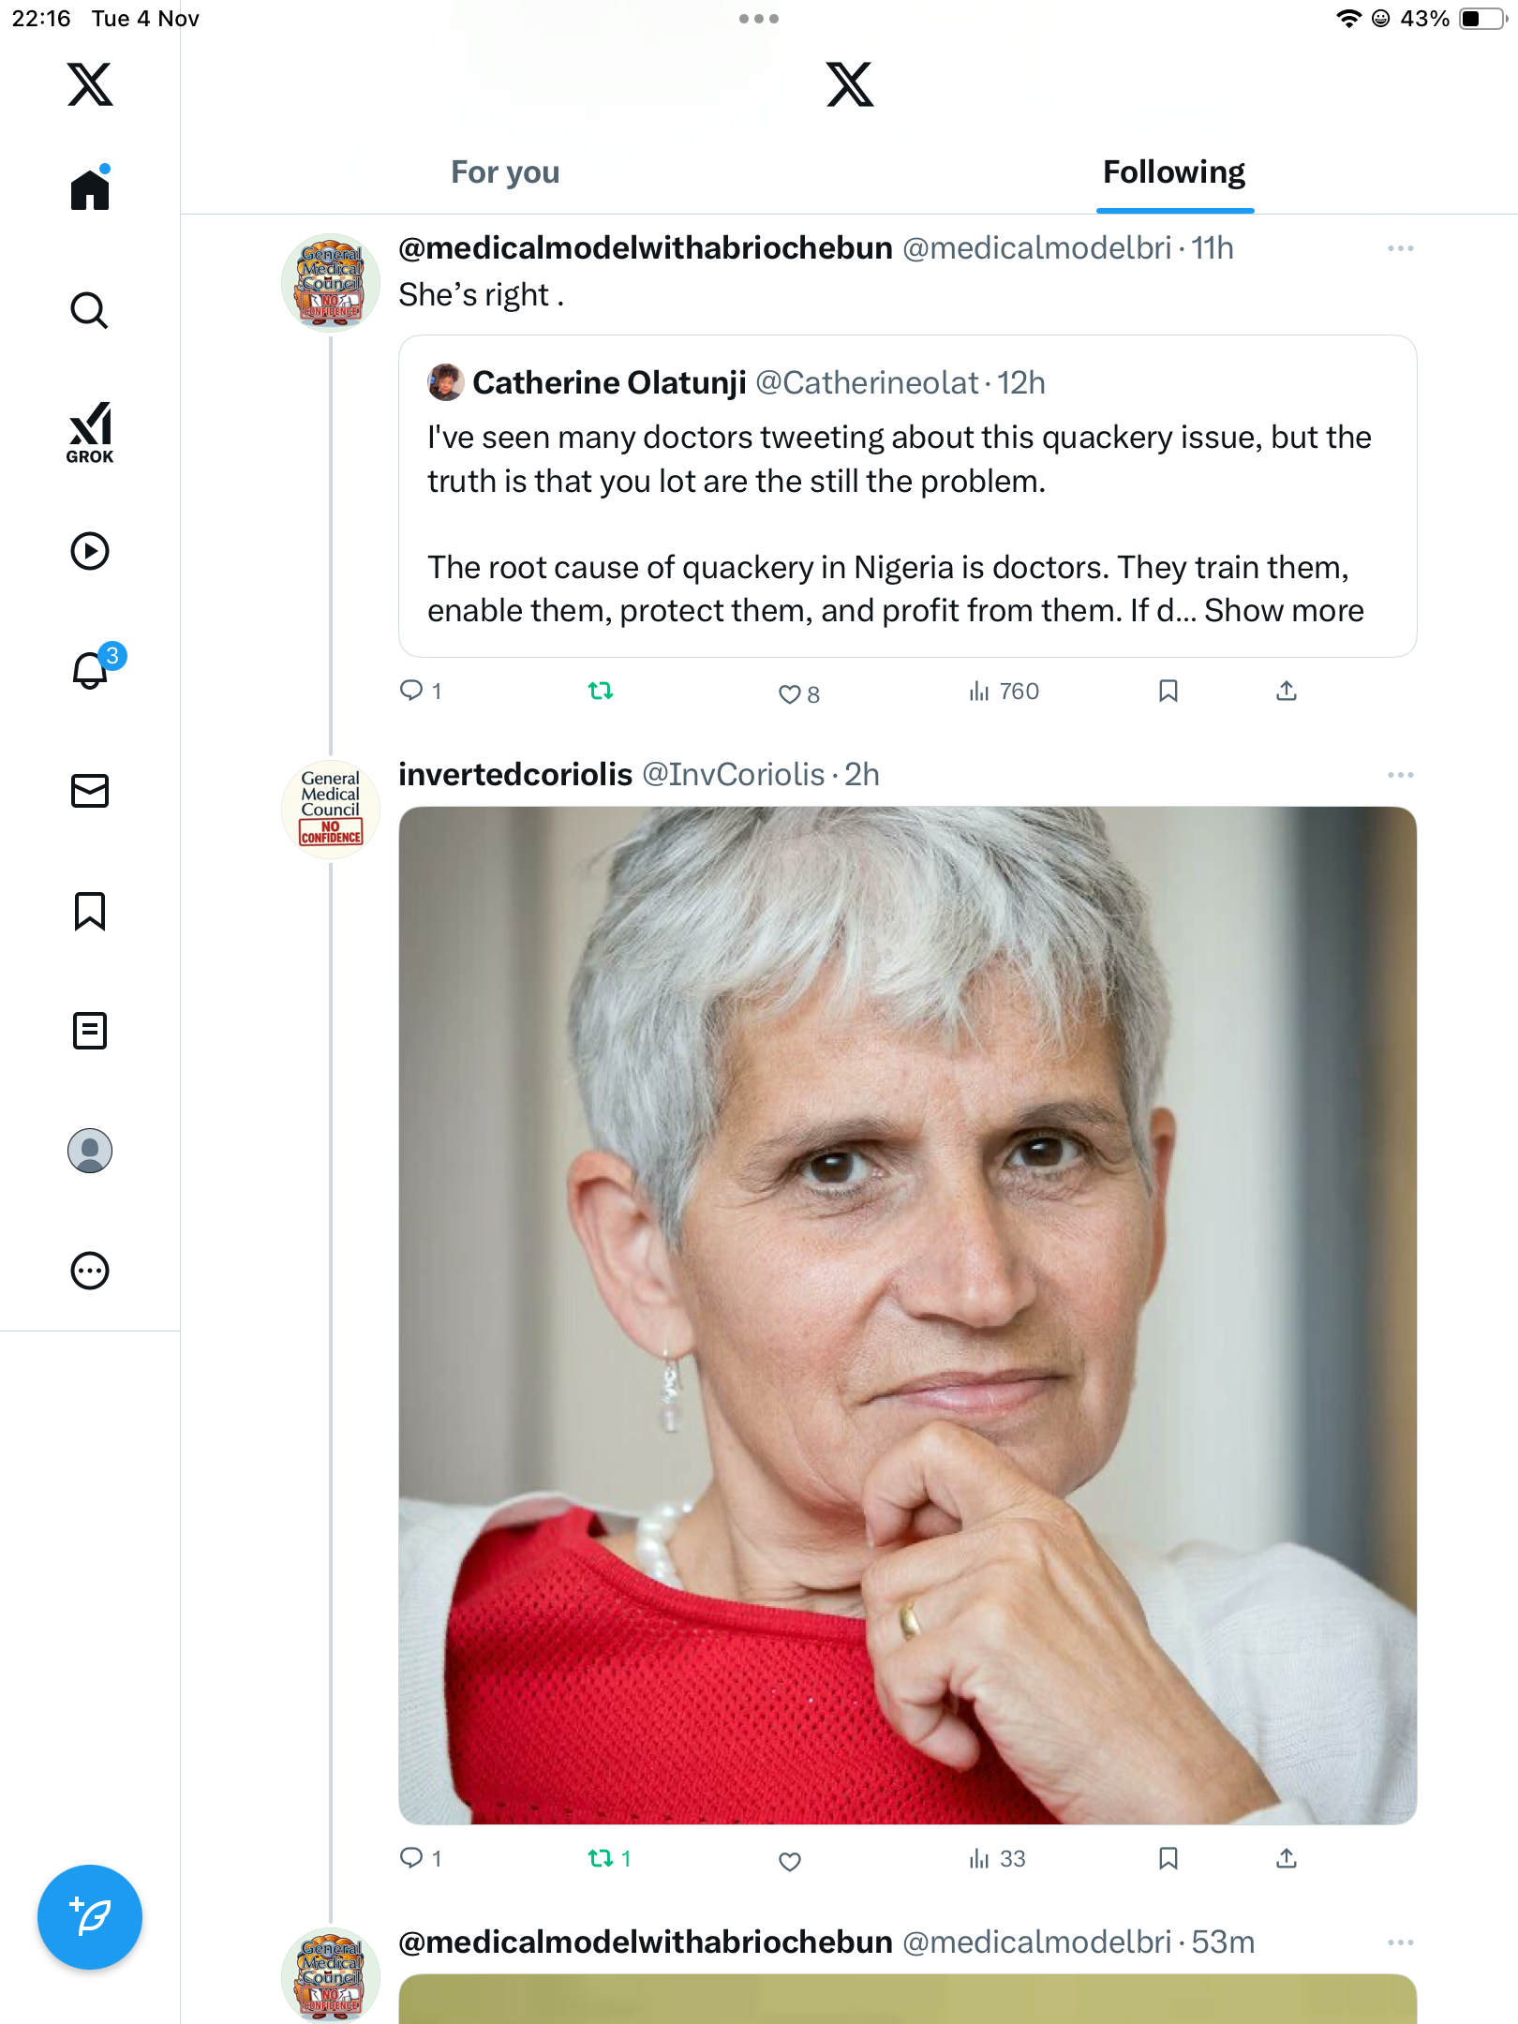Open the posted portrait photo

(907, 1315)
